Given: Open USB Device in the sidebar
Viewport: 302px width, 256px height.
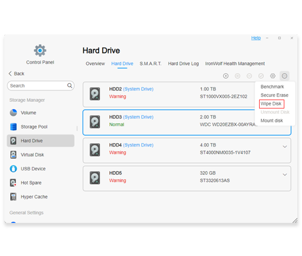Looking at the screenshot, I should click(33, 168).
